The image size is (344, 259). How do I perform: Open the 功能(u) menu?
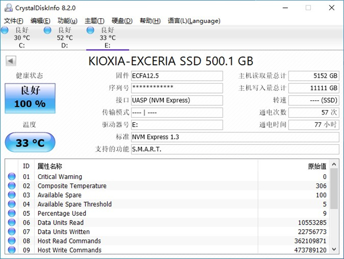tap(67, 21)
